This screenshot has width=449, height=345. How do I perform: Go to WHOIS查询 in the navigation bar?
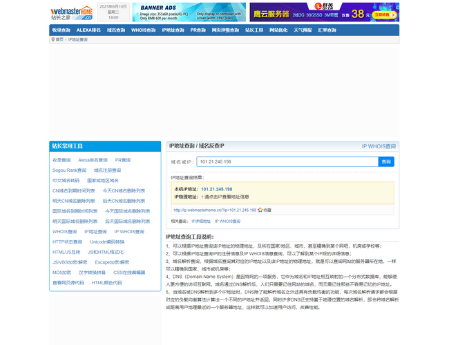click(x=143, y=30)
